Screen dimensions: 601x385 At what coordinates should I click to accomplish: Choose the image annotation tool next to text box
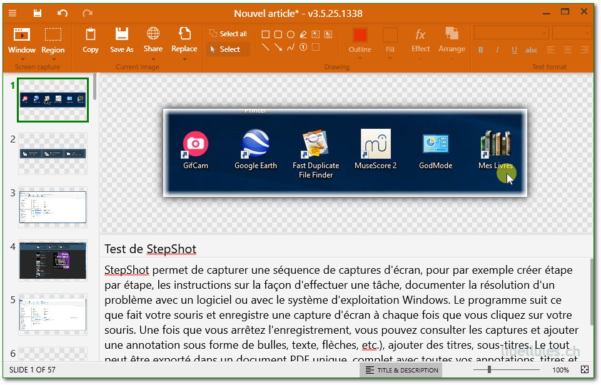[x=328, y=34]
